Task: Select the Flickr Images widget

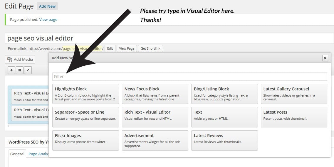Action: click(86, 140)
